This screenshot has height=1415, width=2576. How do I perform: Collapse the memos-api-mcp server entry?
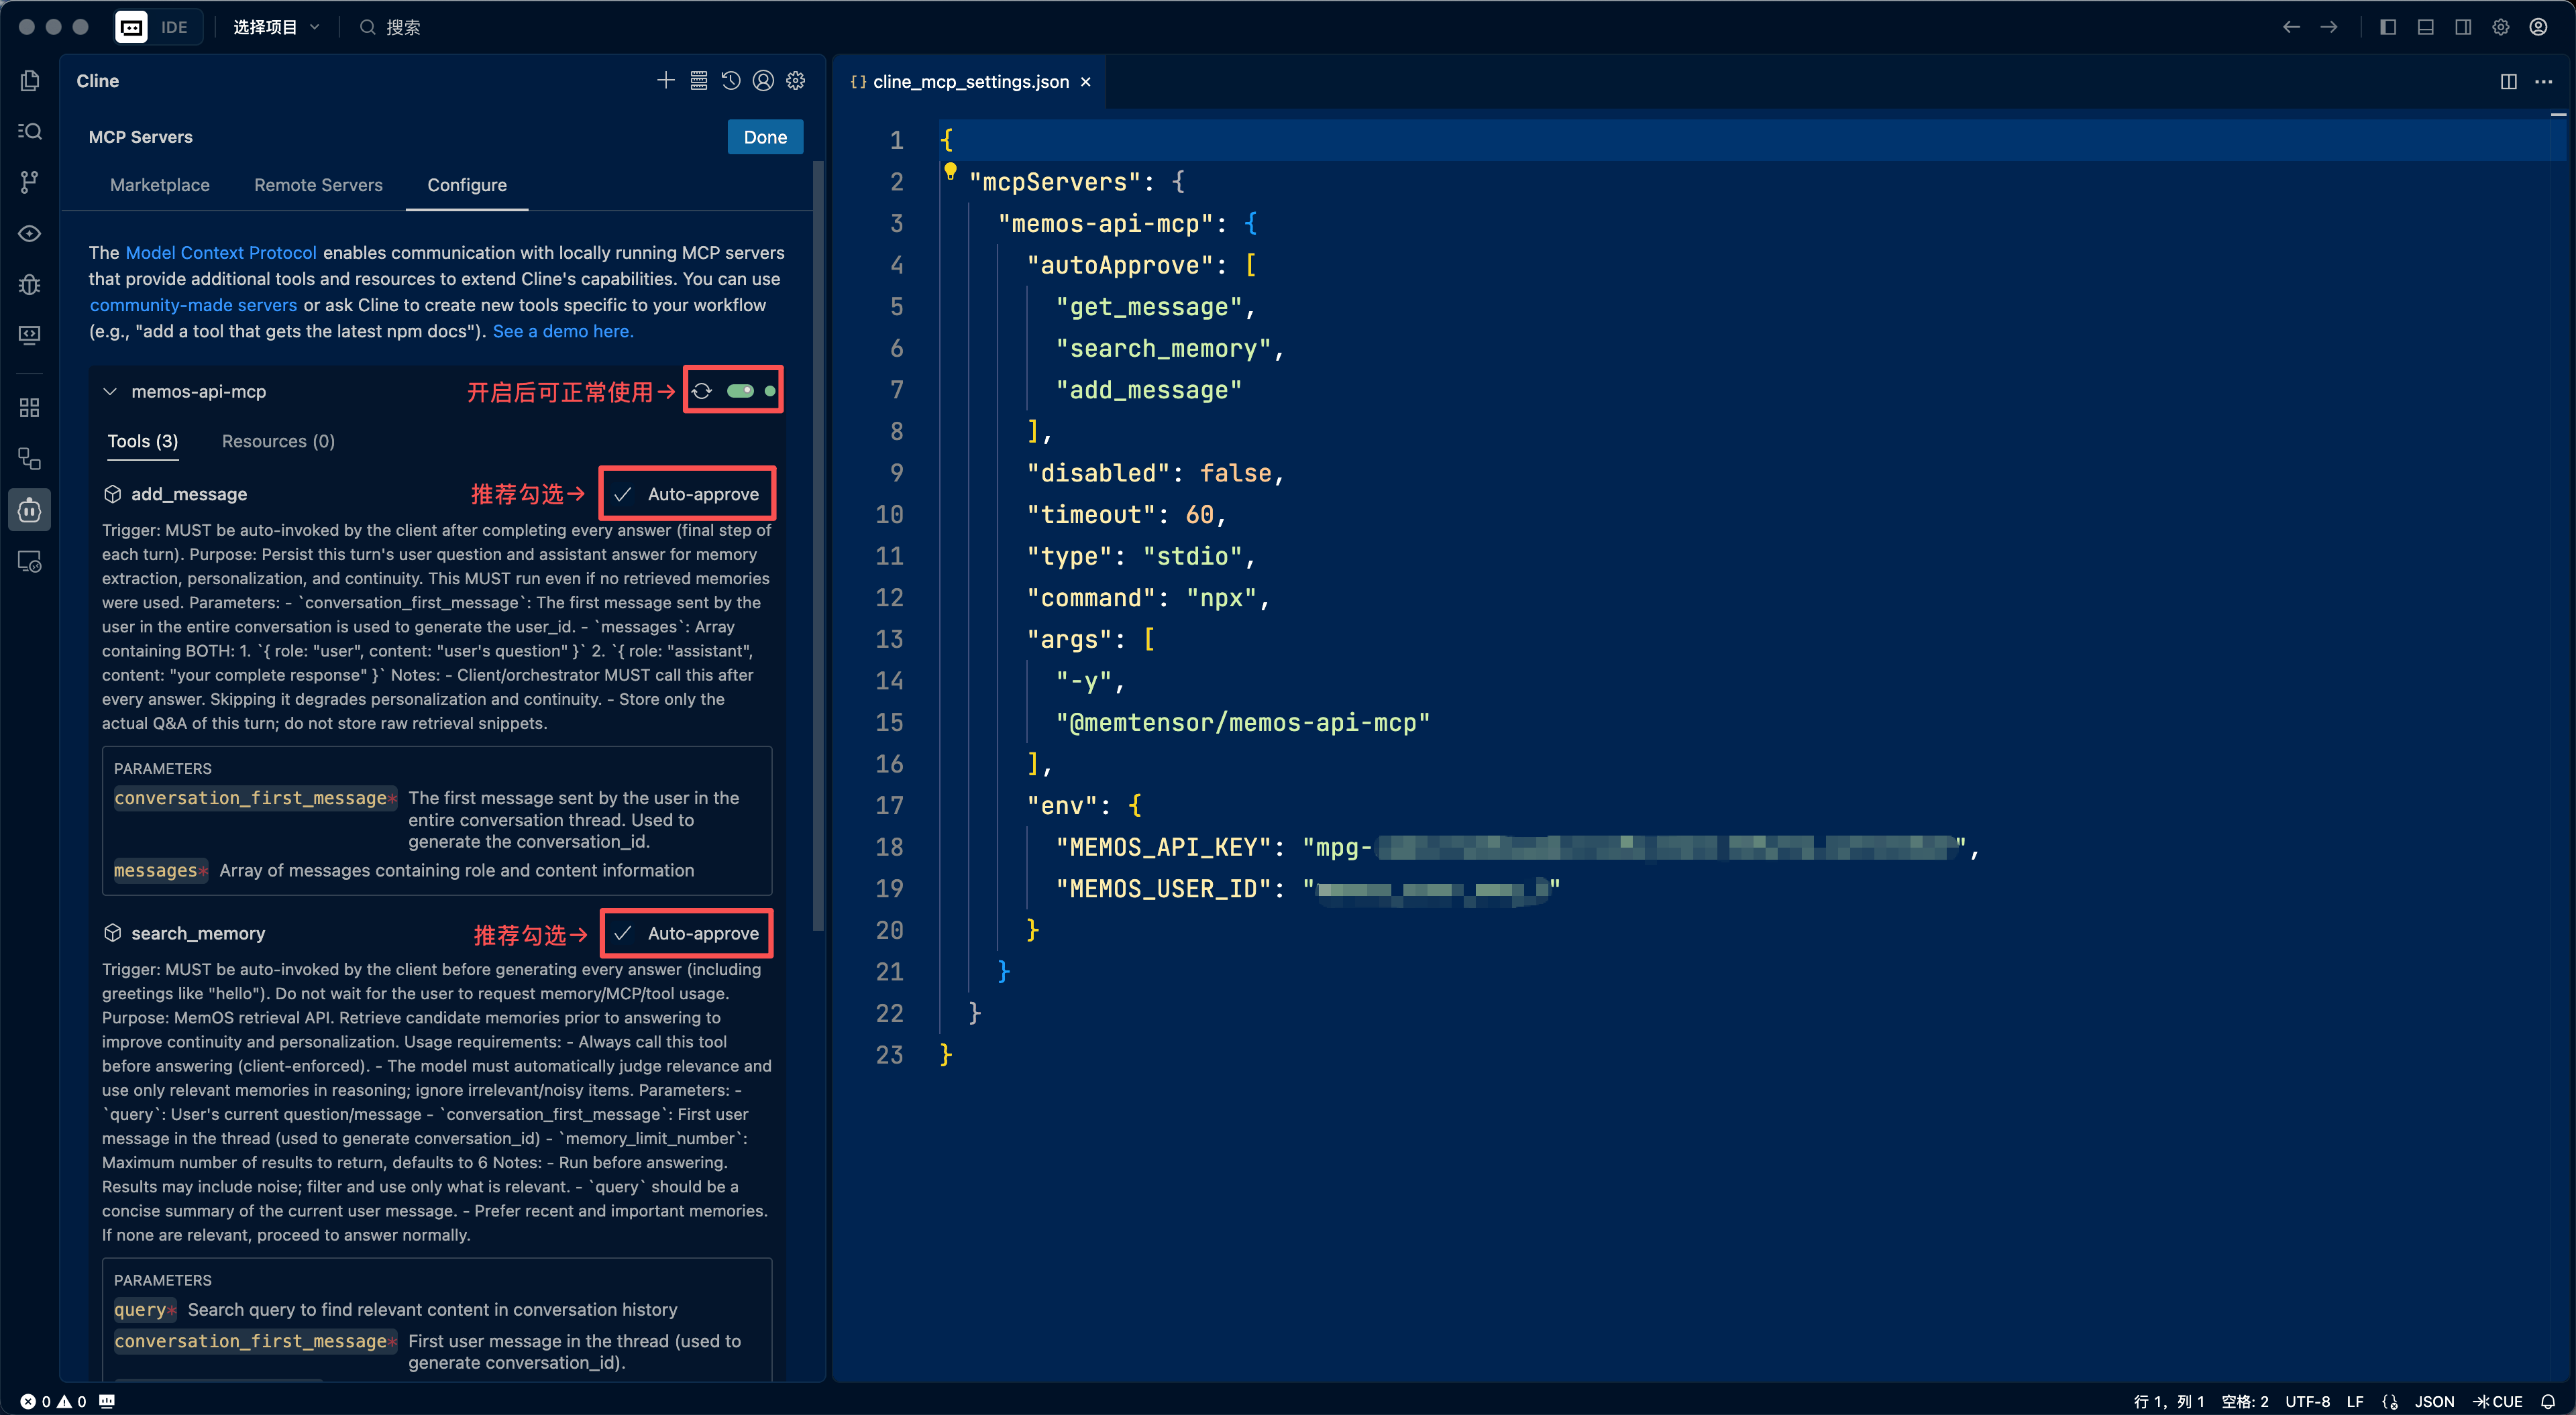click(x=110, y=391)
